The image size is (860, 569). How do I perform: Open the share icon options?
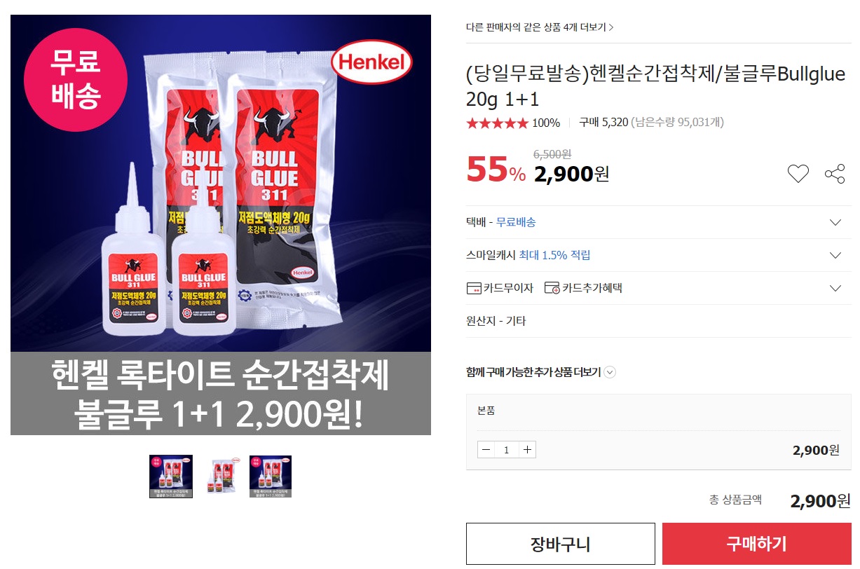(x=835, y=174)
